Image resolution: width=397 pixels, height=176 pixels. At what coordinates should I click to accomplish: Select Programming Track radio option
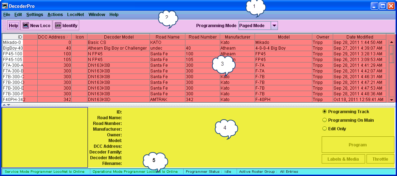[x=325, y=112]
